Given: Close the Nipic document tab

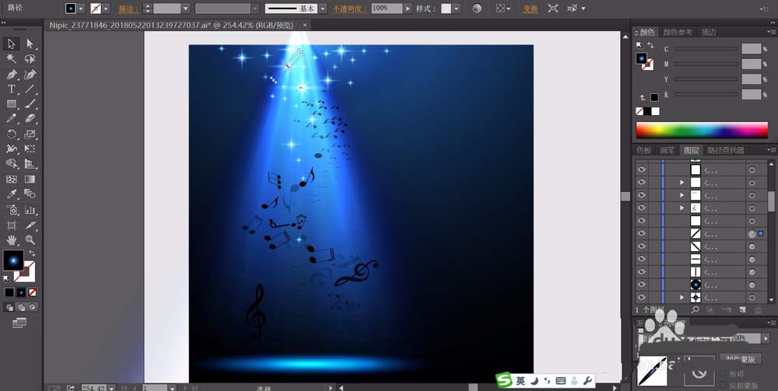Looking at the screenshot, I should [305, 25].
